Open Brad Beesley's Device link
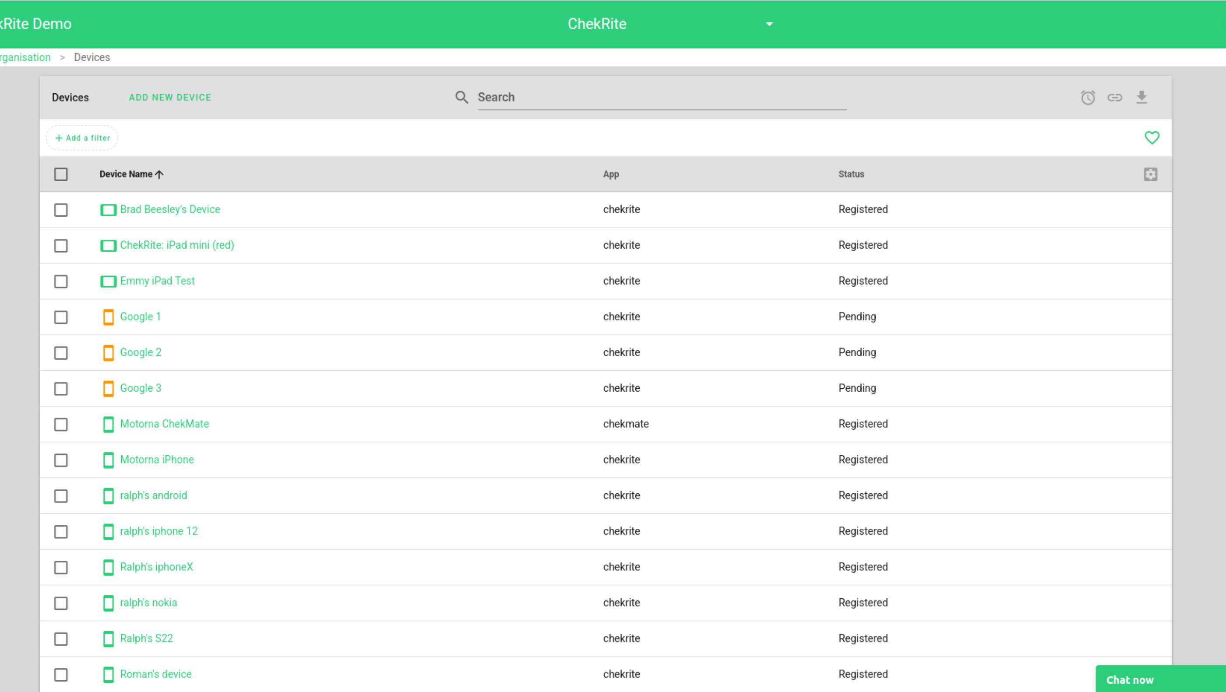This screenshot has width=1226, height=692. tap(170, 209)
